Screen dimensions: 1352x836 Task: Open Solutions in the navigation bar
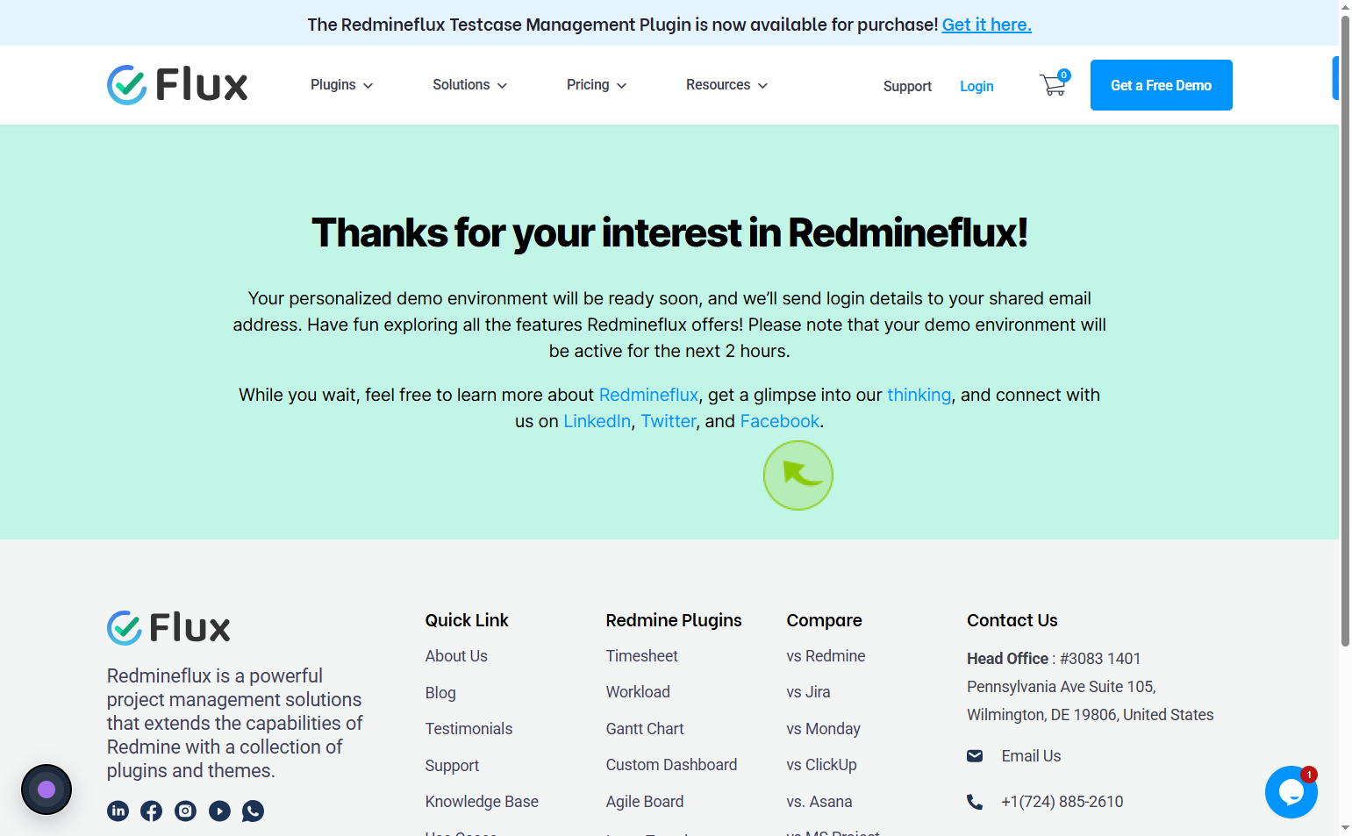(461, 84)
